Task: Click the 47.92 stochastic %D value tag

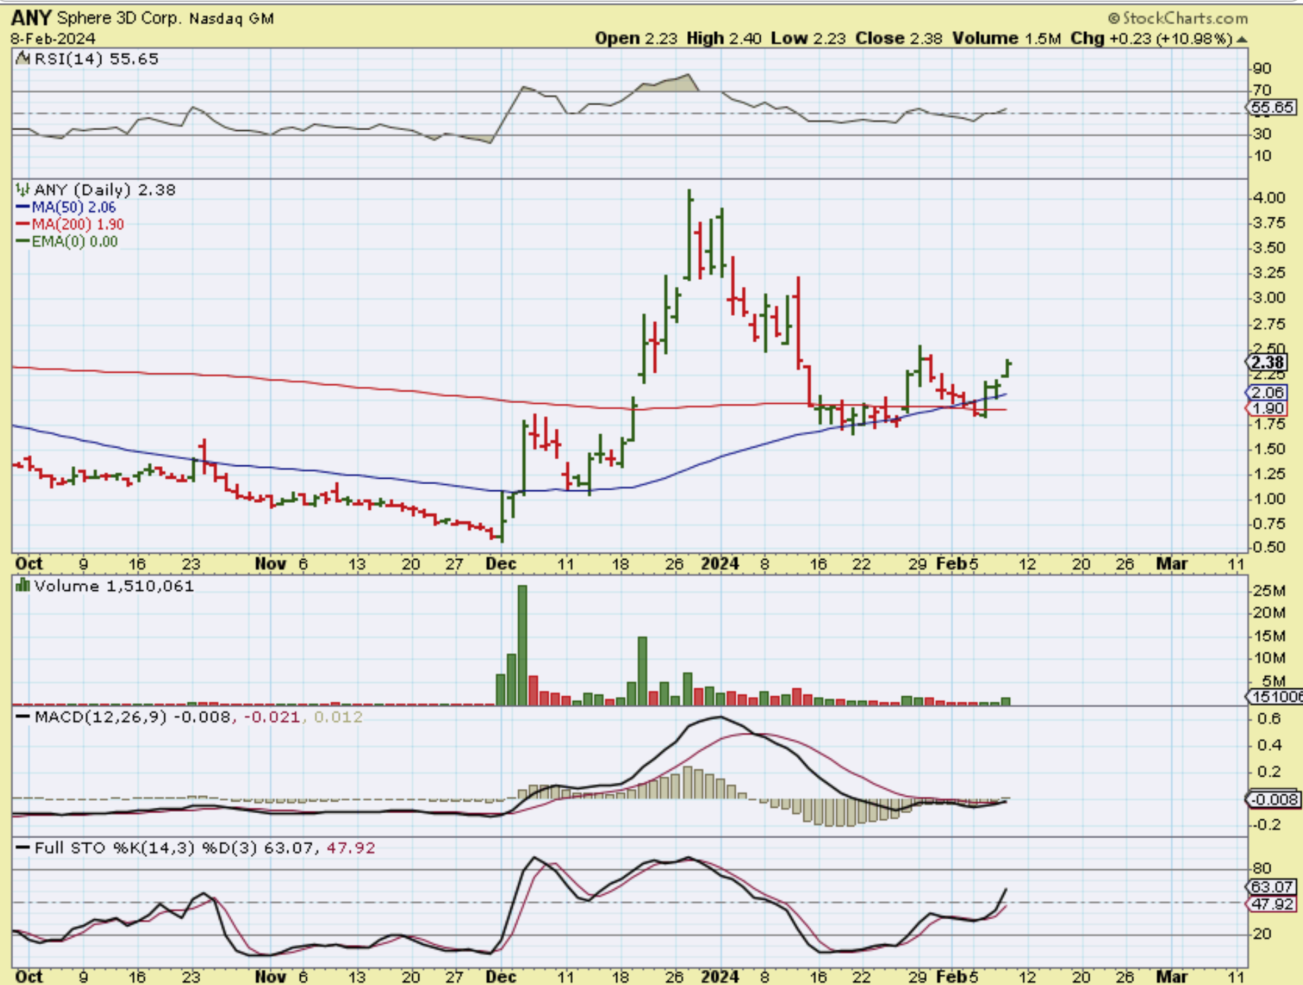Action: click(x=1273, y=904)
